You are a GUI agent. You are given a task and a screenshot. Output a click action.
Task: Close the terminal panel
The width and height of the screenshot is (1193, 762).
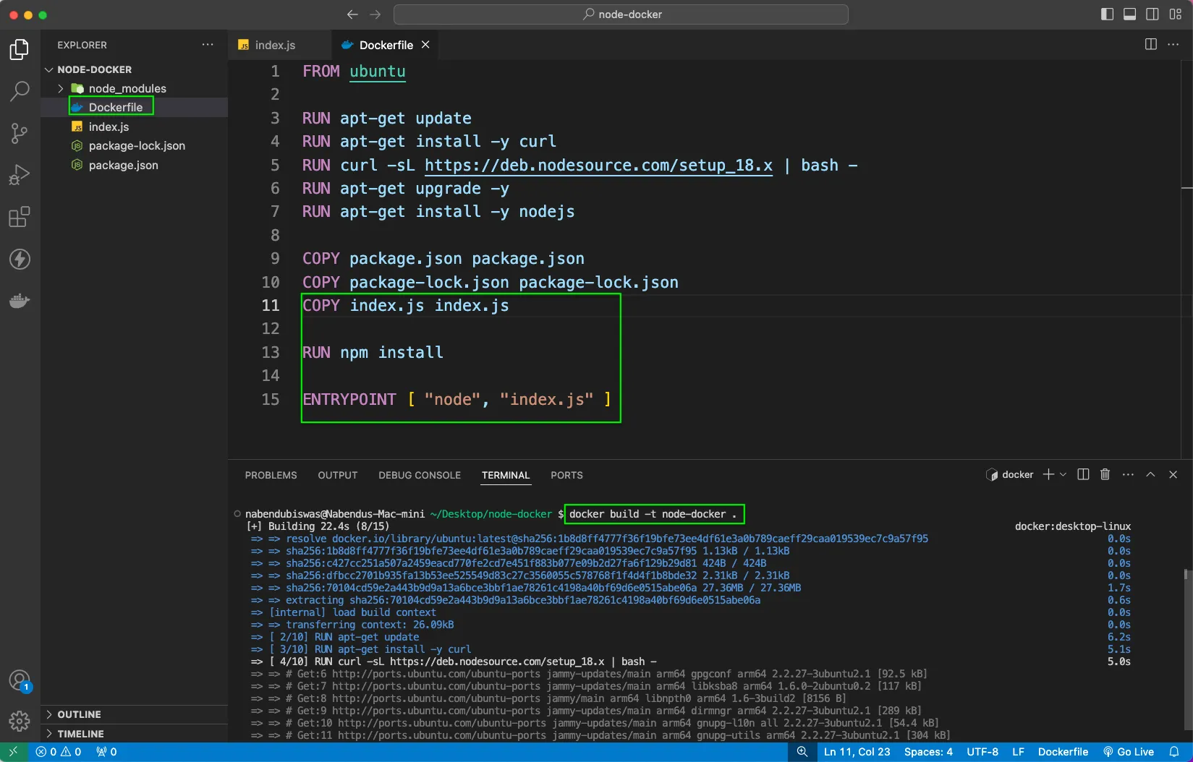click(x=1173, y=474)
